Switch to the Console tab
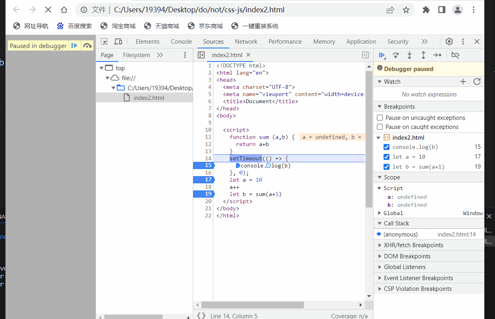 coord(181,42)
